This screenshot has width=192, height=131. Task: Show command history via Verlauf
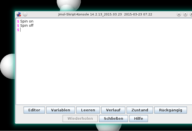[113, 110]
